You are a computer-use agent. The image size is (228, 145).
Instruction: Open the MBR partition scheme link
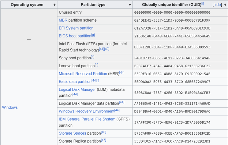pos(63,20)
